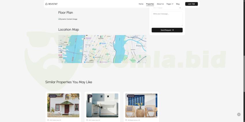Open the About Us page
Image resolution: width=245 pixels, height=122 pixels.
click(x=160, y=4)
